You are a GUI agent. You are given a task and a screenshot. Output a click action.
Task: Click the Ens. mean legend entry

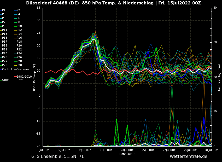tap(24, 70)
